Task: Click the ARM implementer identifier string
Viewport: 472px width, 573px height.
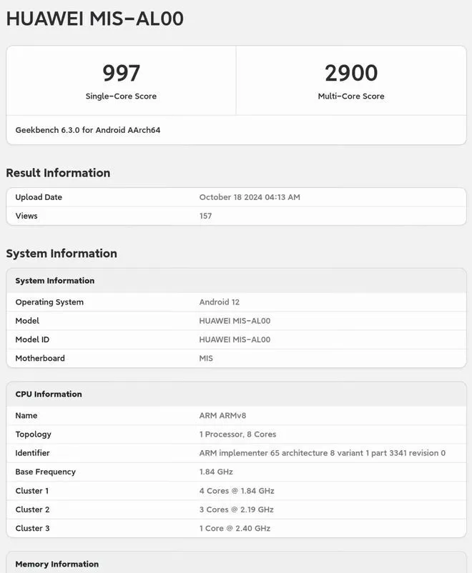Action: [322, 453]
